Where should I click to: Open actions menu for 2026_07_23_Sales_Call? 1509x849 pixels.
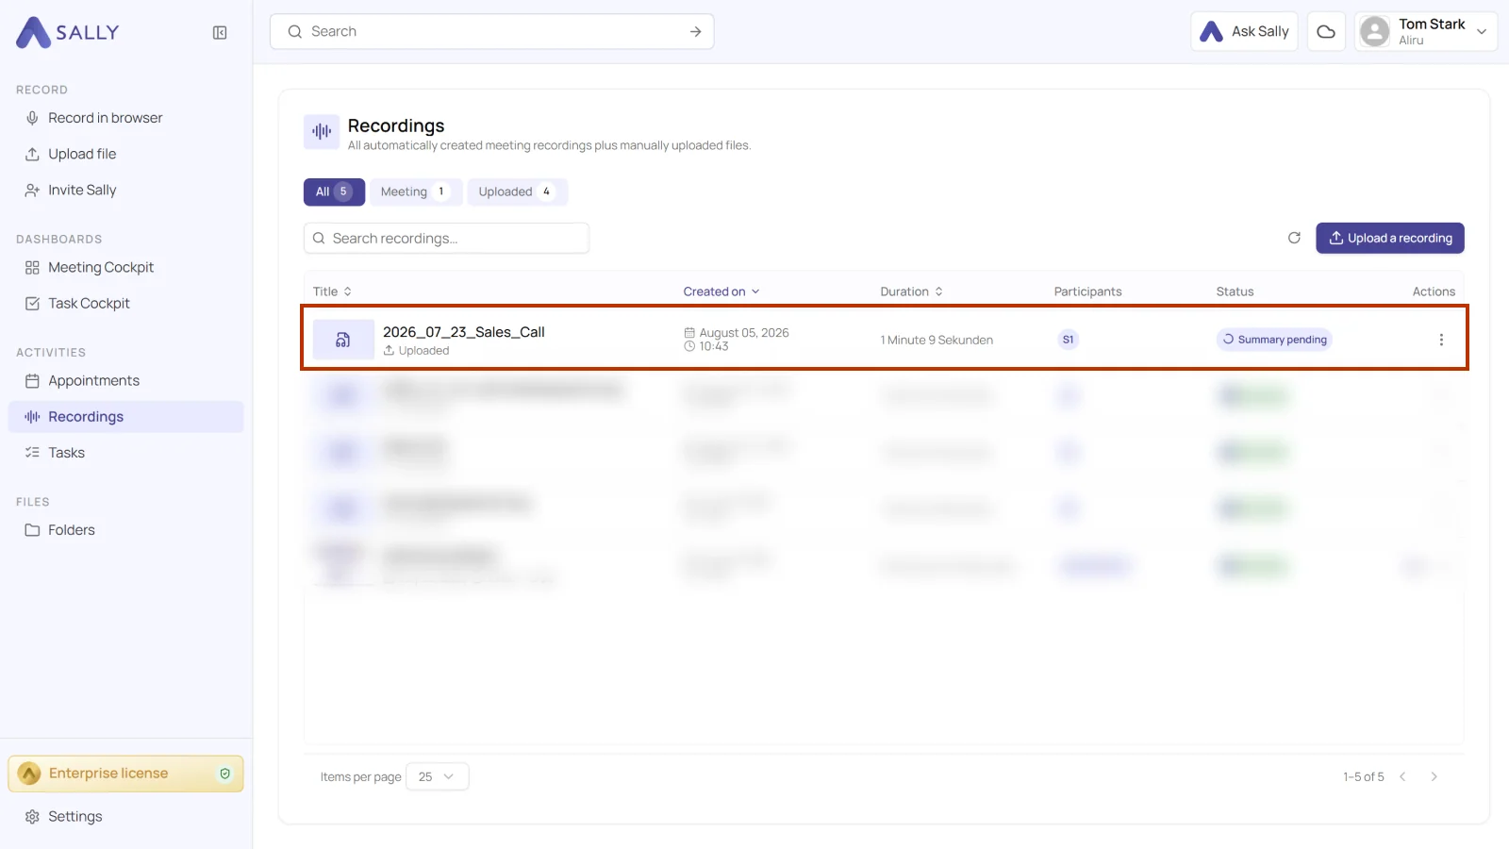tap(1441, 340)
